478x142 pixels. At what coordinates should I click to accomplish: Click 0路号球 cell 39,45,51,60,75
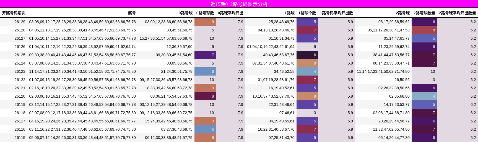coord(180,30)
